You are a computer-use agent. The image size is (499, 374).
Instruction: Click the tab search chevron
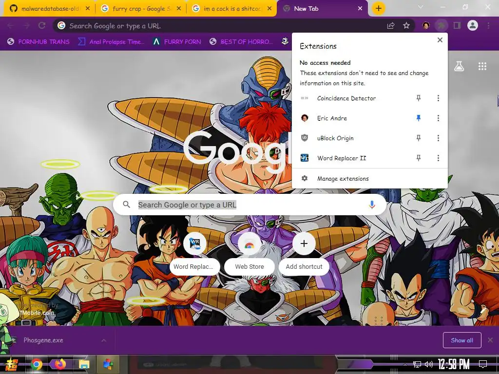(421, 7)
